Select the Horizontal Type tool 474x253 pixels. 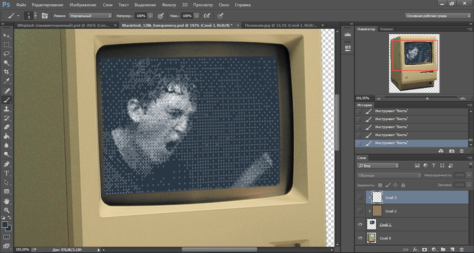point(7,173)
